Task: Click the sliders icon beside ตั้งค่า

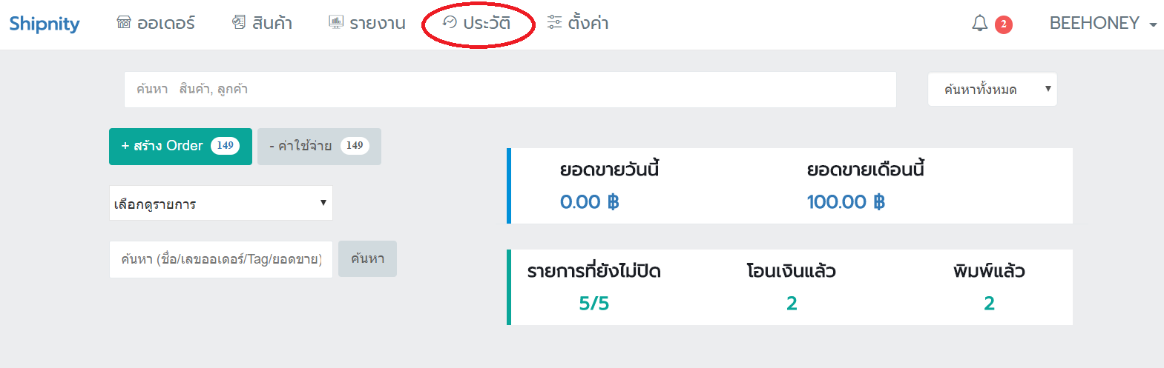Action: click(554, 23)
